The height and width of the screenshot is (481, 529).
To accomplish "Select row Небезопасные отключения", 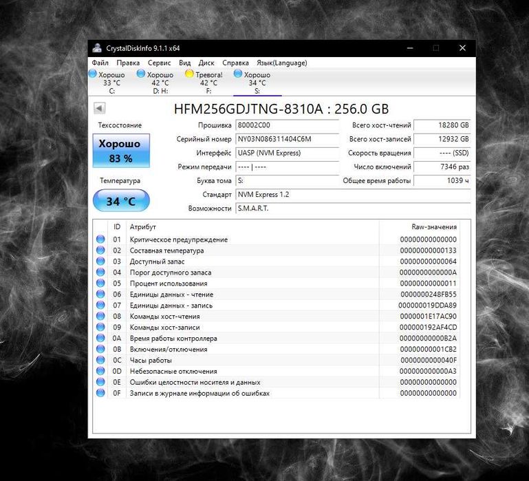I will (x=277, y=371).
